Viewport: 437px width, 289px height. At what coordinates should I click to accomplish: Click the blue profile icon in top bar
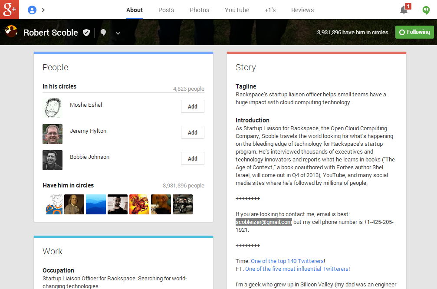(x=32, y=10)
